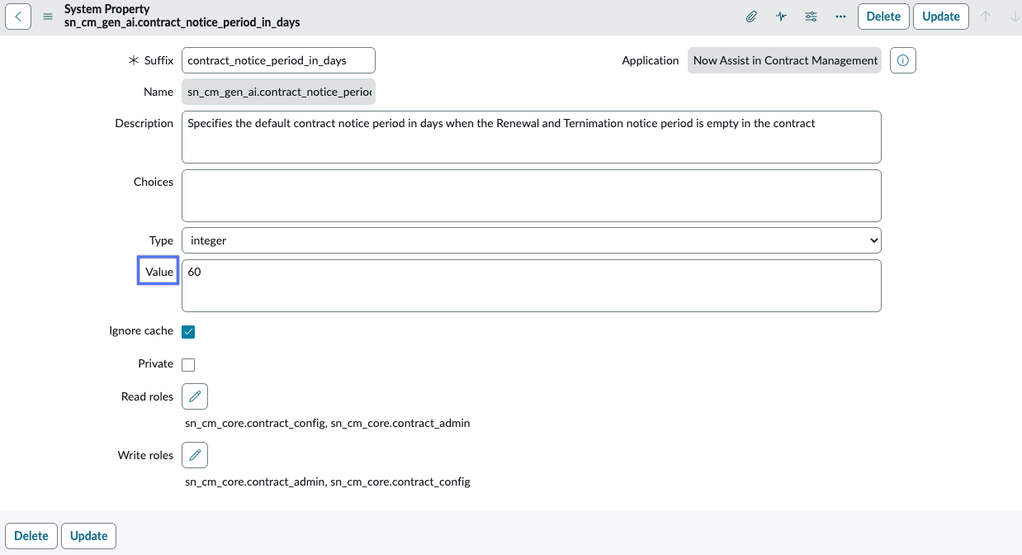Click the read-only Name field
The width and height of the screenshot is (1022, 555).
pyautogui.click(x=278, y=92)
